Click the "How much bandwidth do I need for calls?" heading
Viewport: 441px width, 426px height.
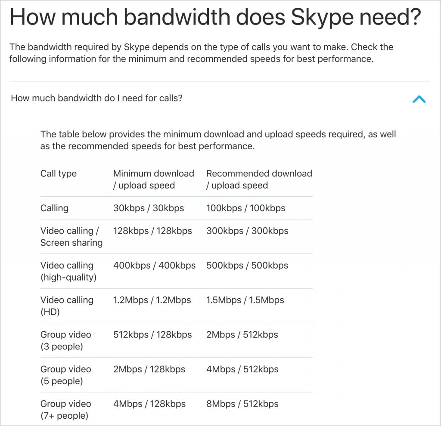96,98
